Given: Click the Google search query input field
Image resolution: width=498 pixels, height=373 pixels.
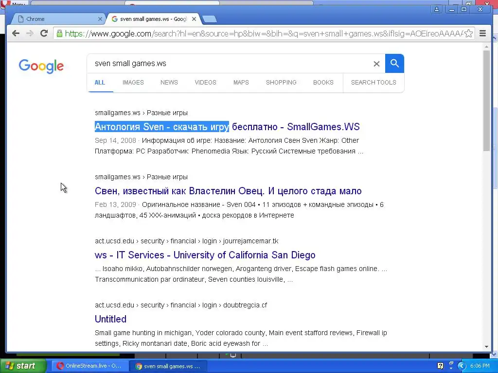Looking at the screenshot, I should (x=232, y=64).
